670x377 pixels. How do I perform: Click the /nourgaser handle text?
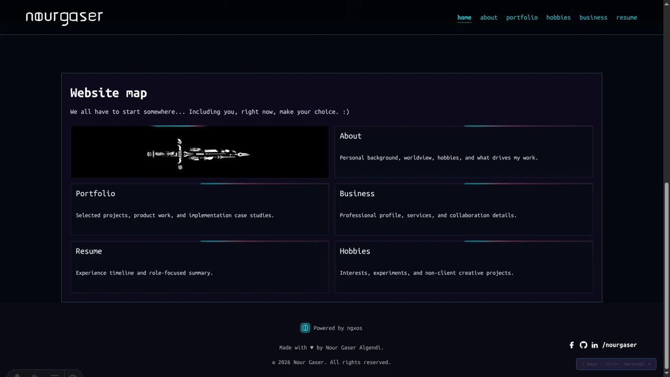click(619, 345)
